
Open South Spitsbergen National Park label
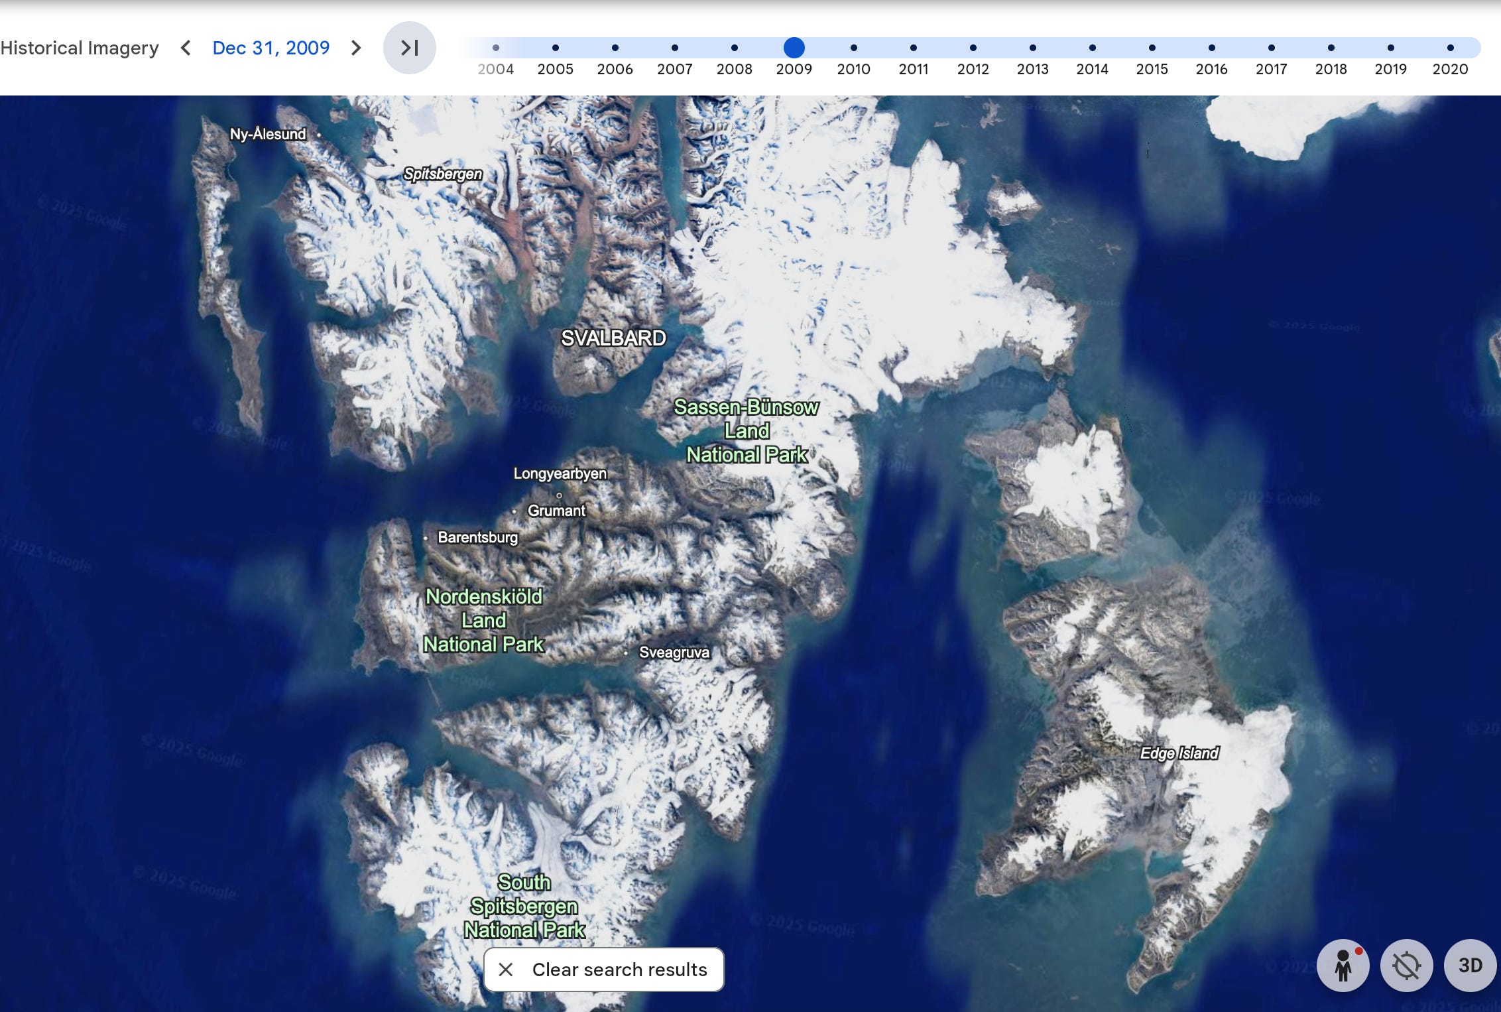pyautogui.click(x=524, y=906)
